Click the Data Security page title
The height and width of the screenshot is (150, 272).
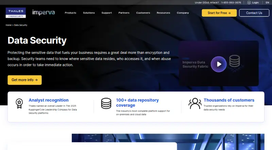[37, 40]
